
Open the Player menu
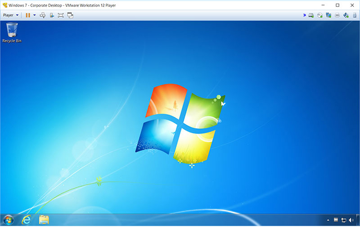tap(11, 15)
